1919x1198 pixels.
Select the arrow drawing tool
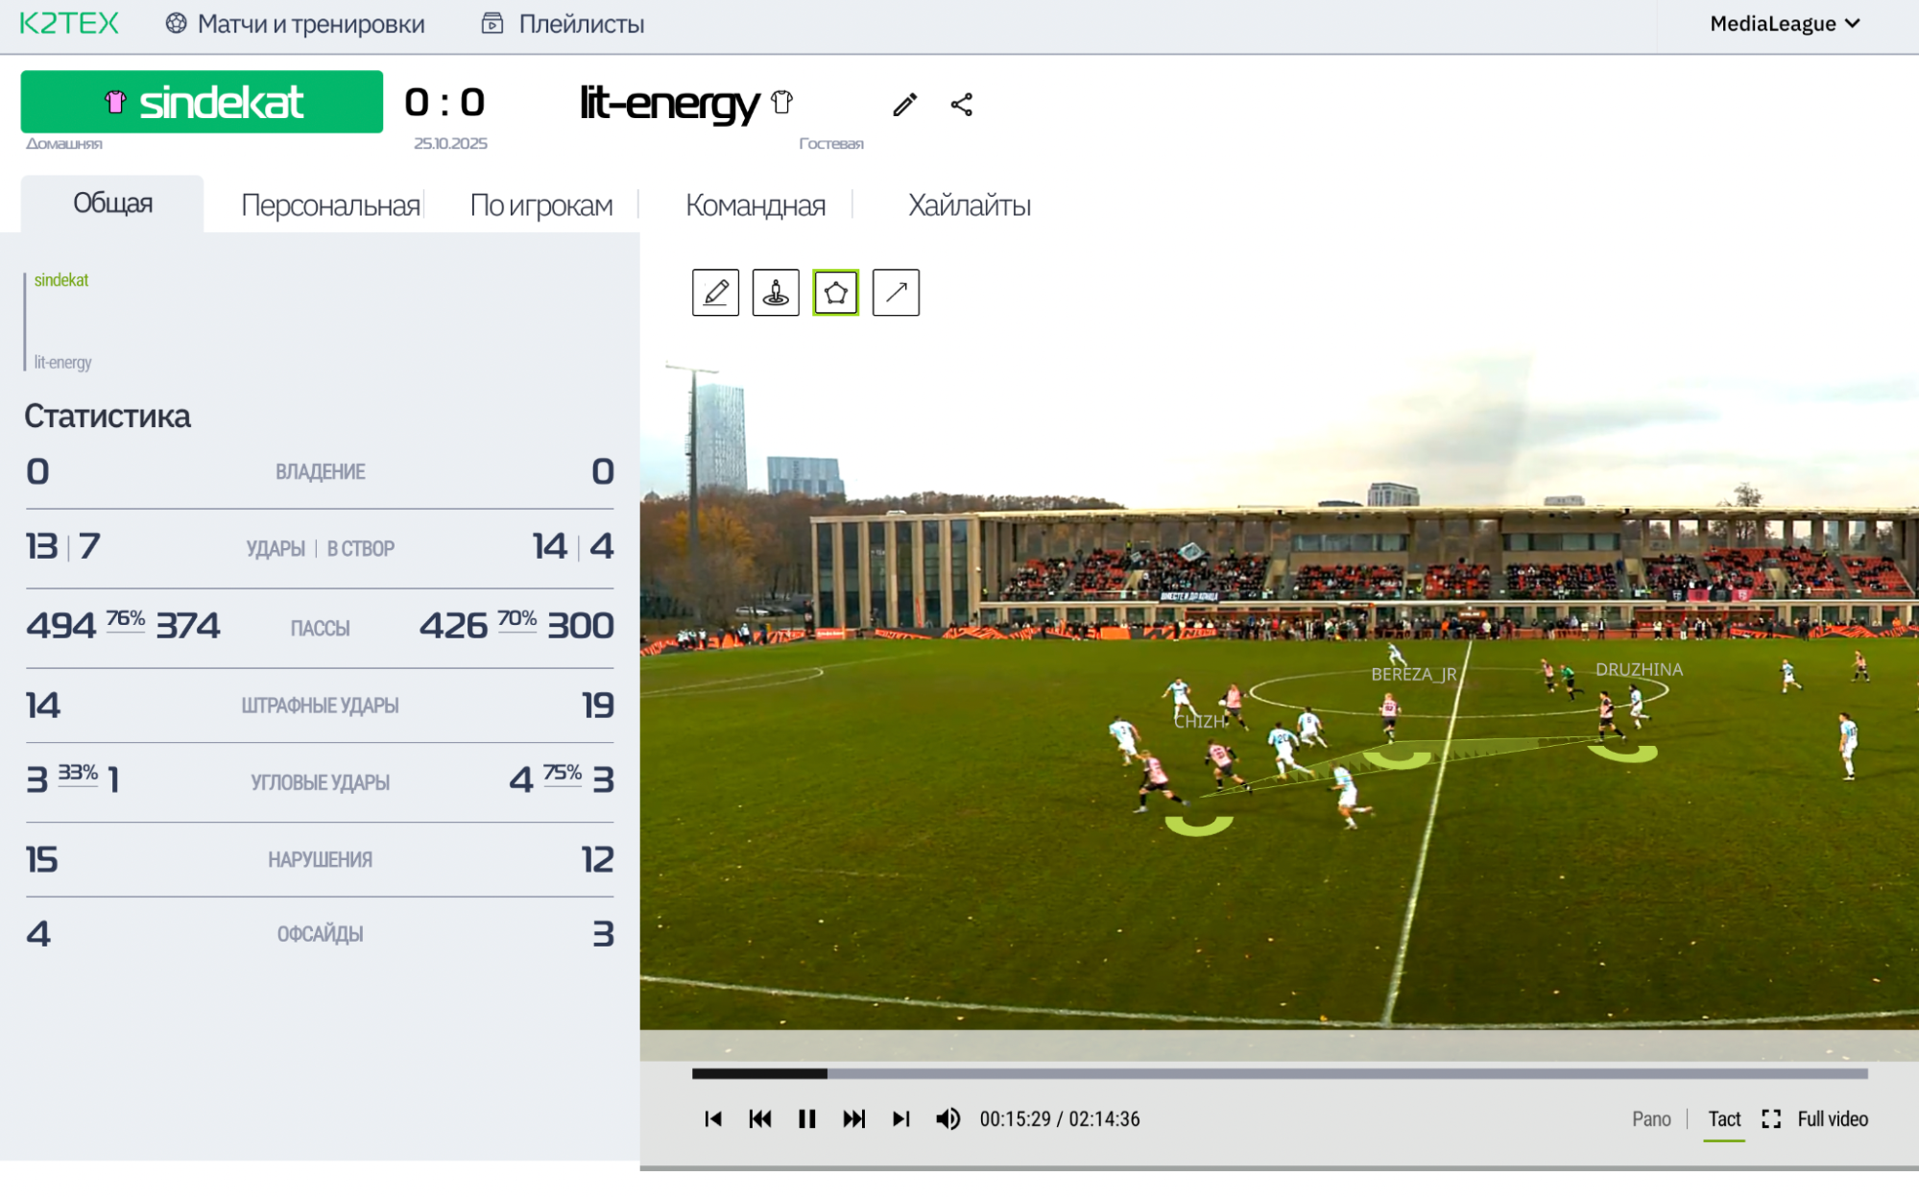click(896, 293)
